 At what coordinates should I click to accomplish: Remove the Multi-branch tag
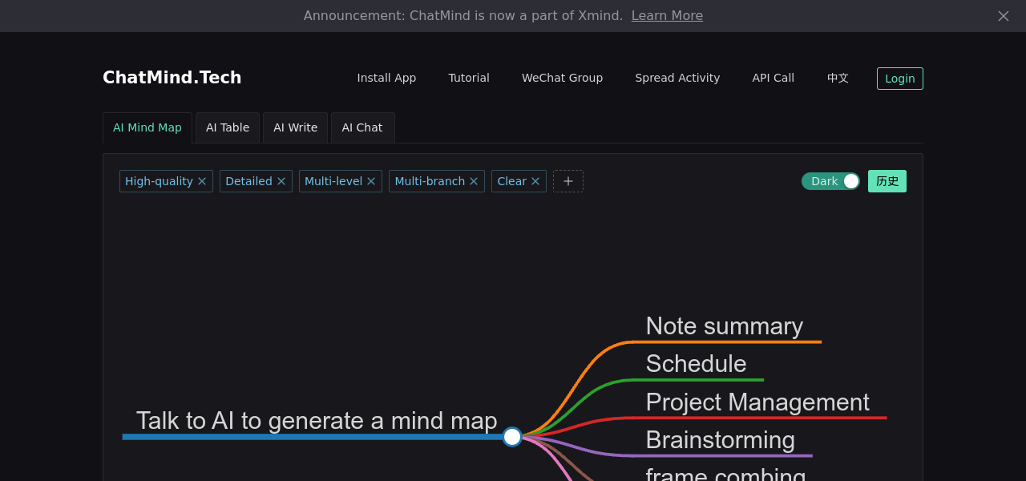coord(474,181)
